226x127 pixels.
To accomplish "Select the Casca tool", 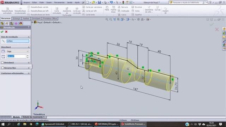I will (x=122, y=15).
